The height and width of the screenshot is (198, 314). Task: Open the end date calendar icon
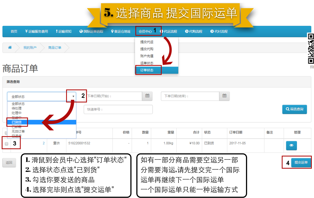224,96
